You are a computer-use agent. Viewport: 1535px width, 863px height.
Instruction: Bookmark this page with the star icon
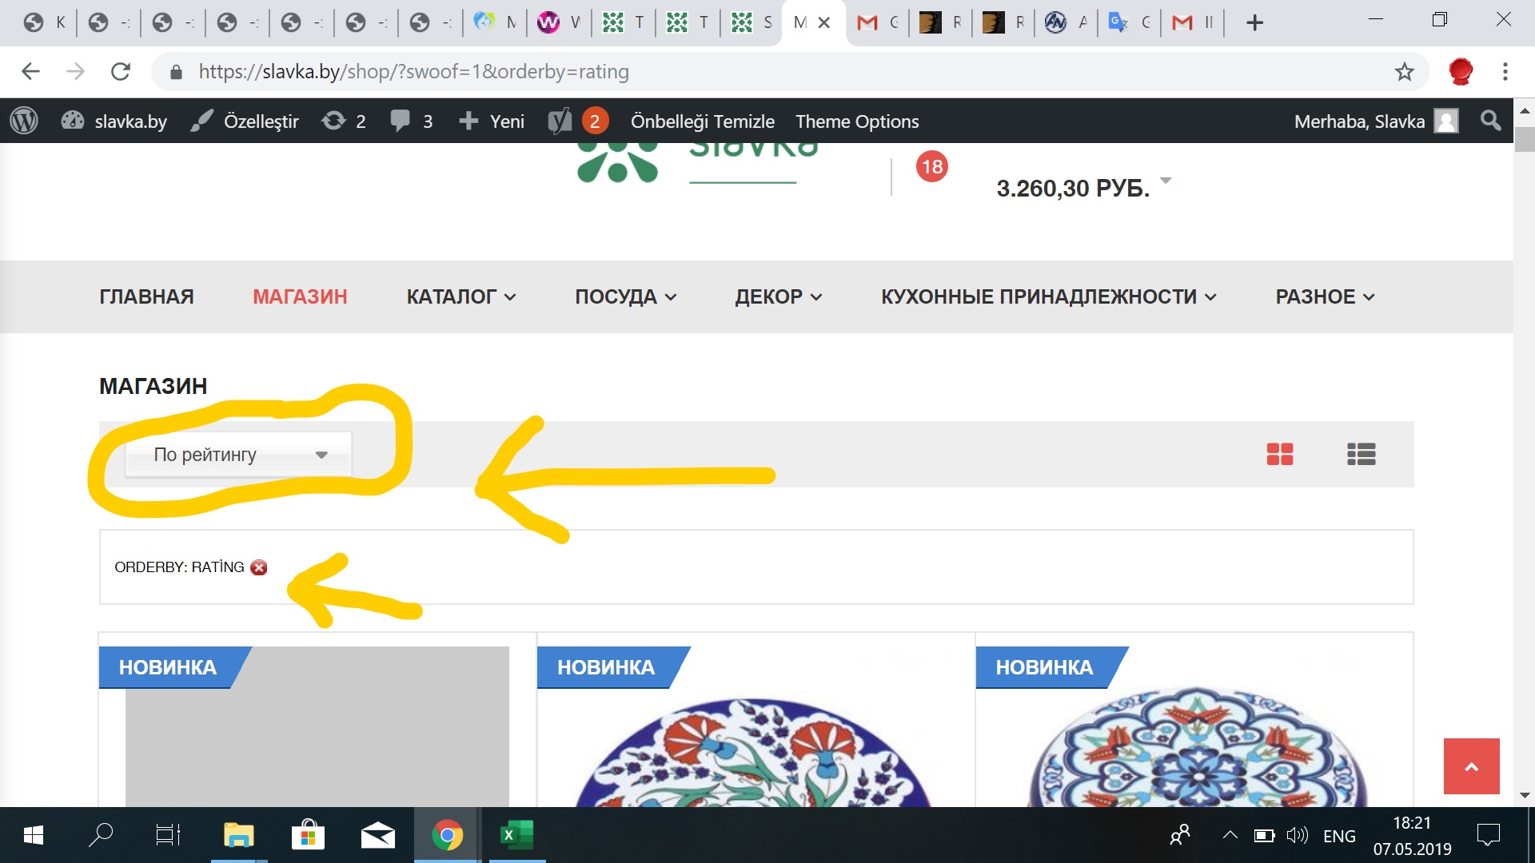coord(1404,72)
